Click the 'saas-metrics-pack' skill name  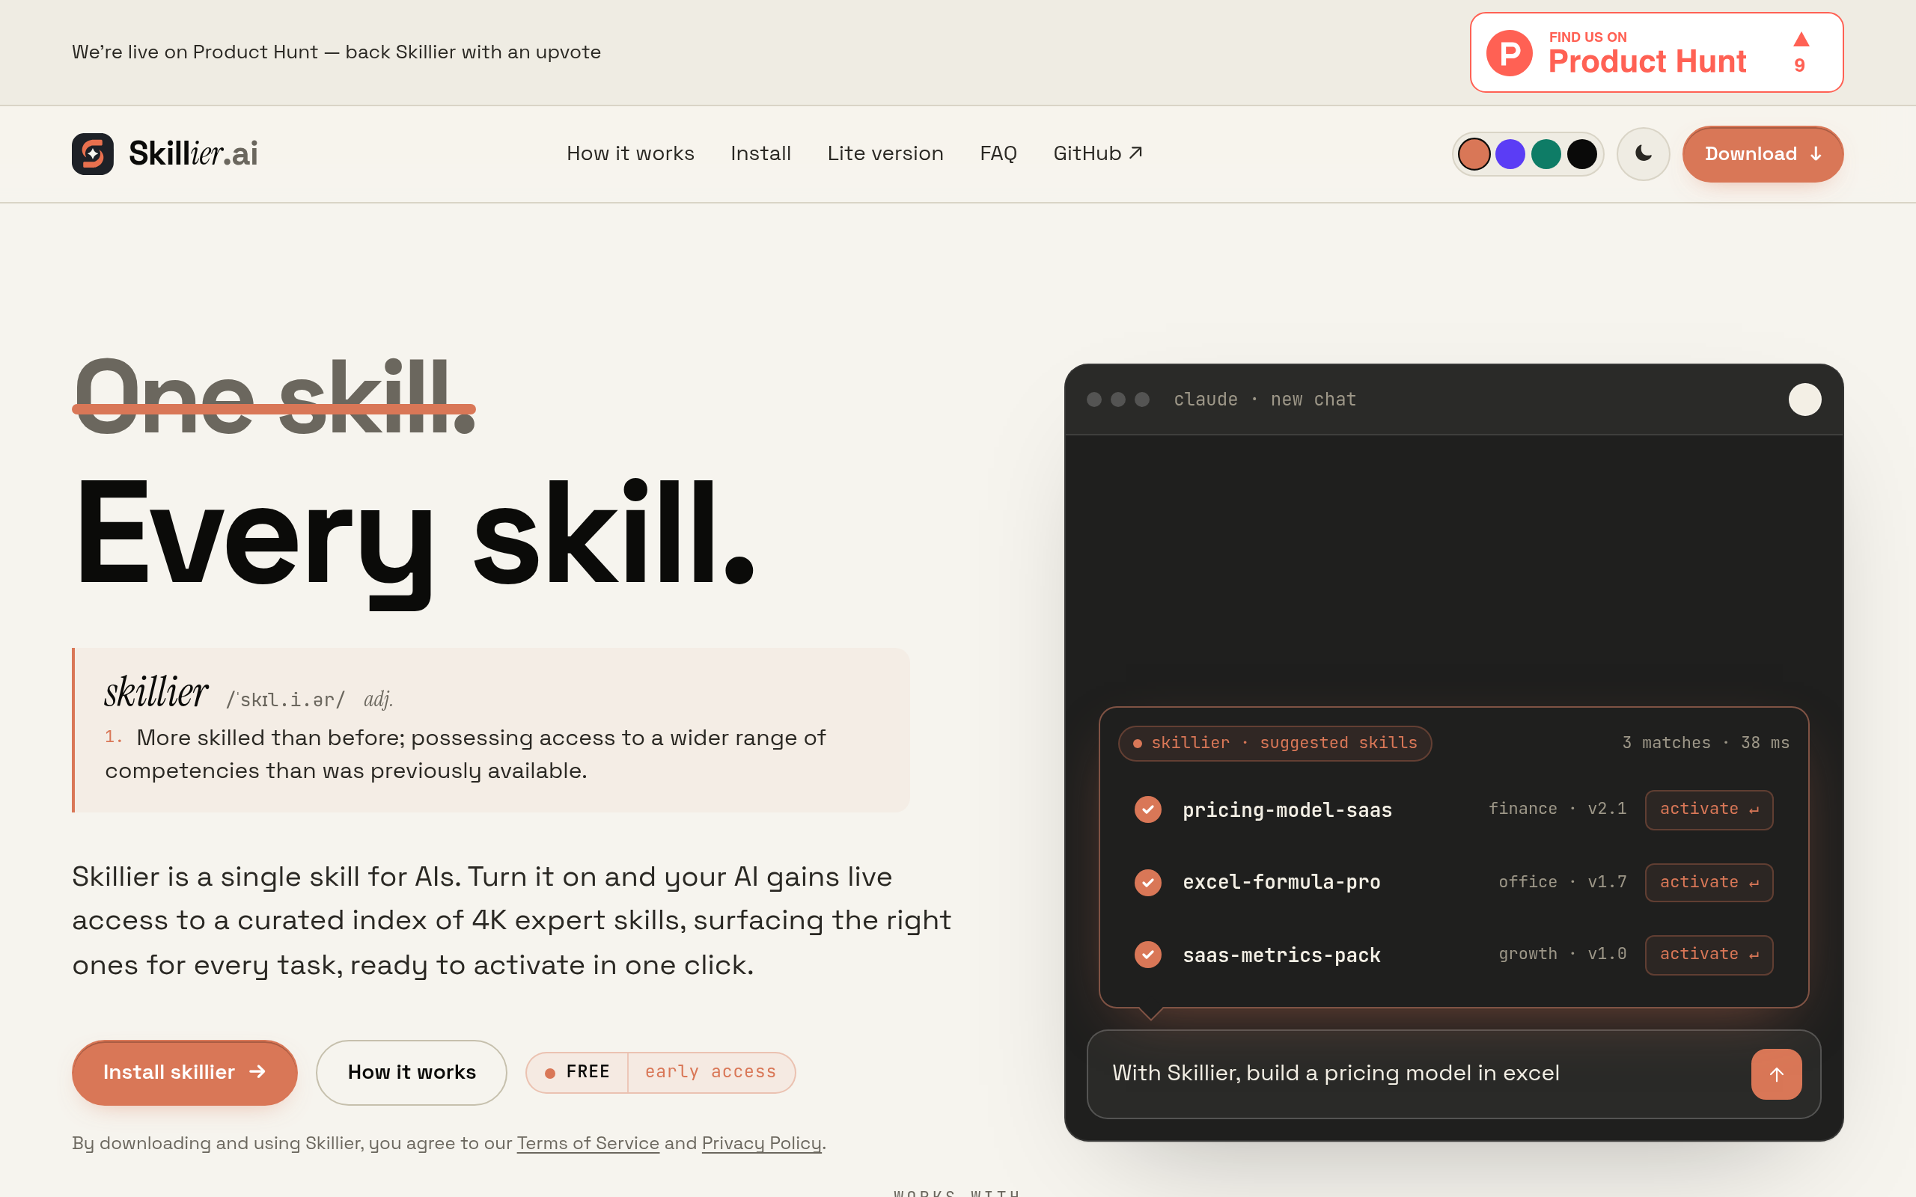1281,955
